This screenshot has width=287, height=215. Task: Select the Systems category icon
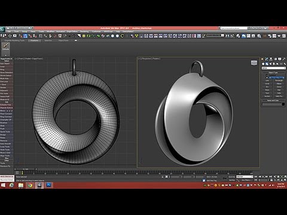pyautogui.click(x=285, y=64)
